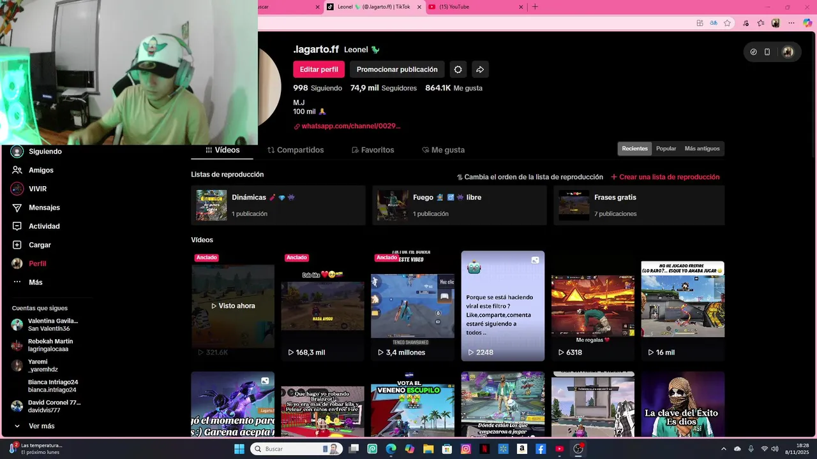Image resolution: width=817 pixels, height=459 pixels.
Task: Switch to the Videos tab
Action: tap(222, 150)
